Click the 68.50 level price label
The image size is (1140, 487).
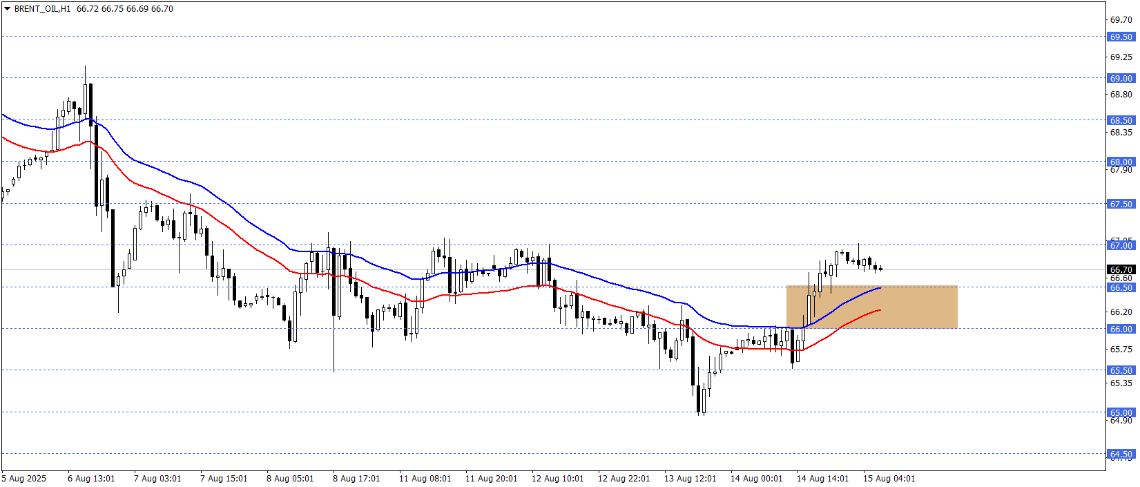click(x=1121, y=120)
